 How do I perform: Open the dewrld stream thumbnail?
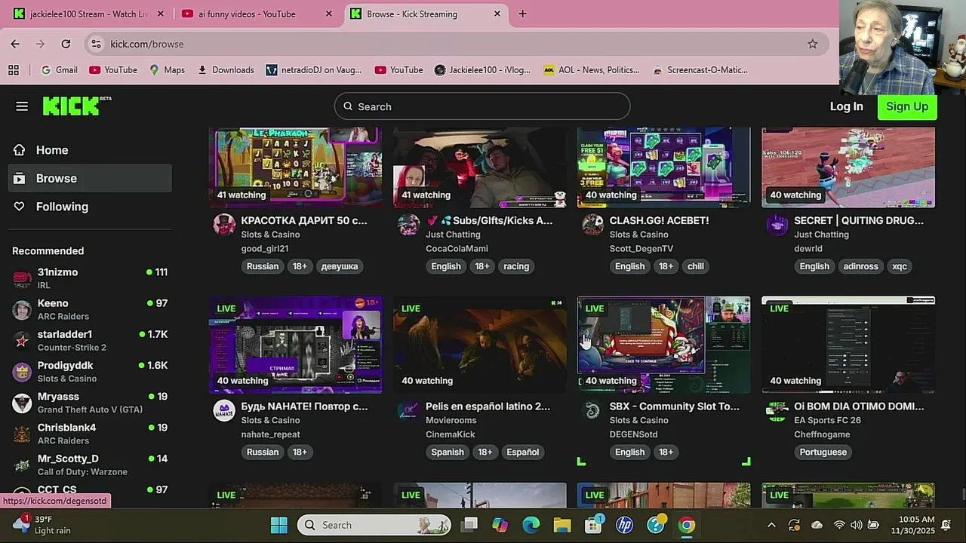(848, 167)
